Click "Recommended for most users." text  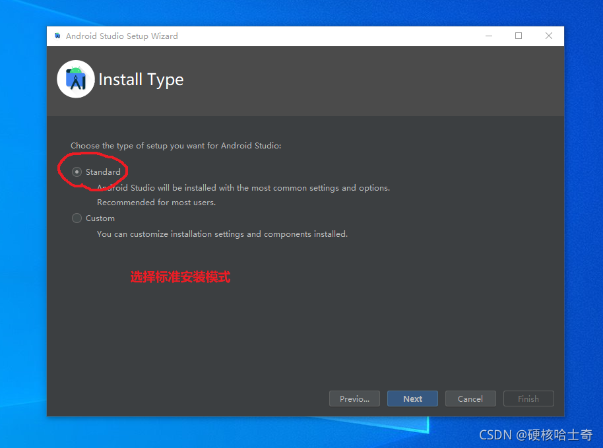[x=156, y=203]
